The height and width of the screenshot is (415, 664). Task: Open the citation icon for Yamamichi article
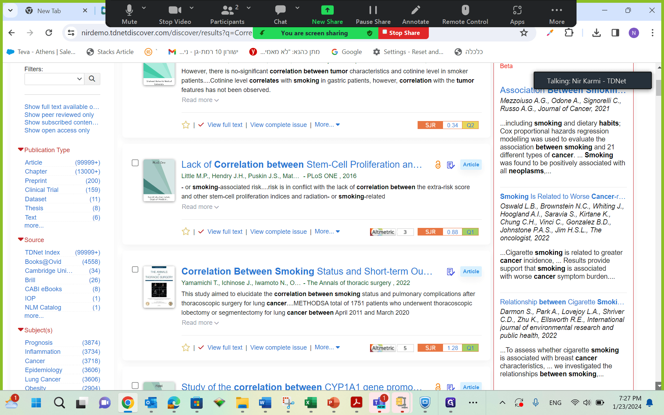coord(451,272)
